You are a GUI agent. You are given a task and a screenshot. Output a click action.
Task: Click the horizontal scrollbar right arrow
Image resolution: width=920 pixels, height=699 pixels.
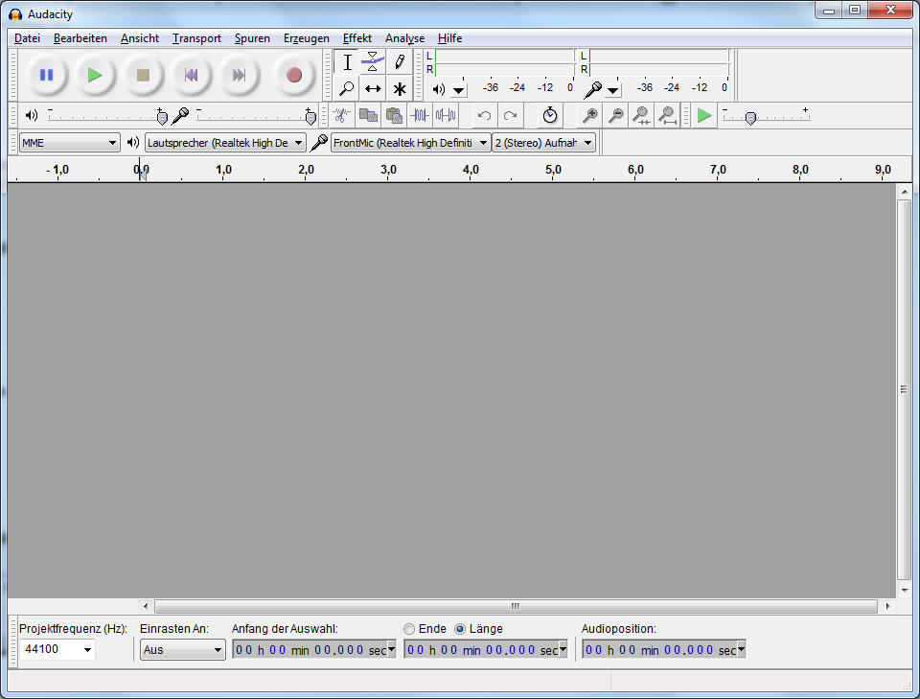(x=887, y=606)
